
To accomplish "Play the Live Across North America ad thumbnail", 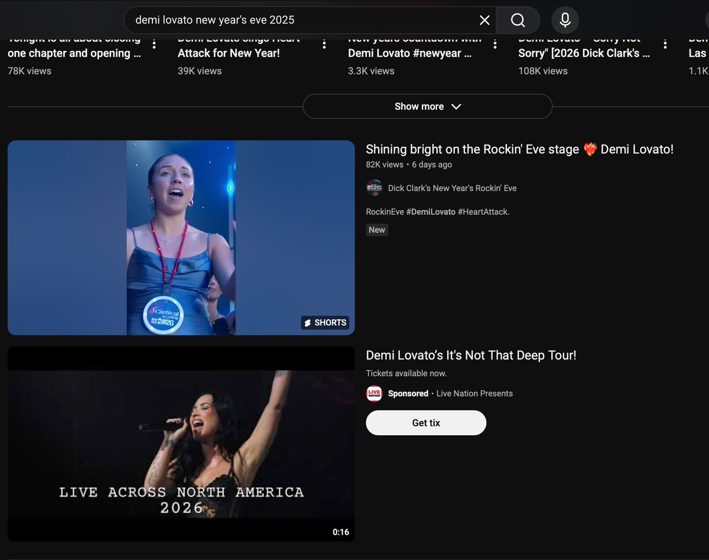I will (x=181, y=444).
